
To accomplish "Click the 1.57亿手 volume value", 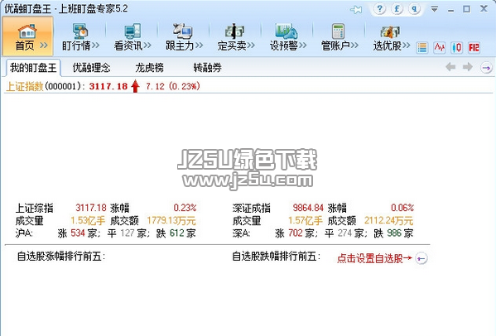I will 306,220.
